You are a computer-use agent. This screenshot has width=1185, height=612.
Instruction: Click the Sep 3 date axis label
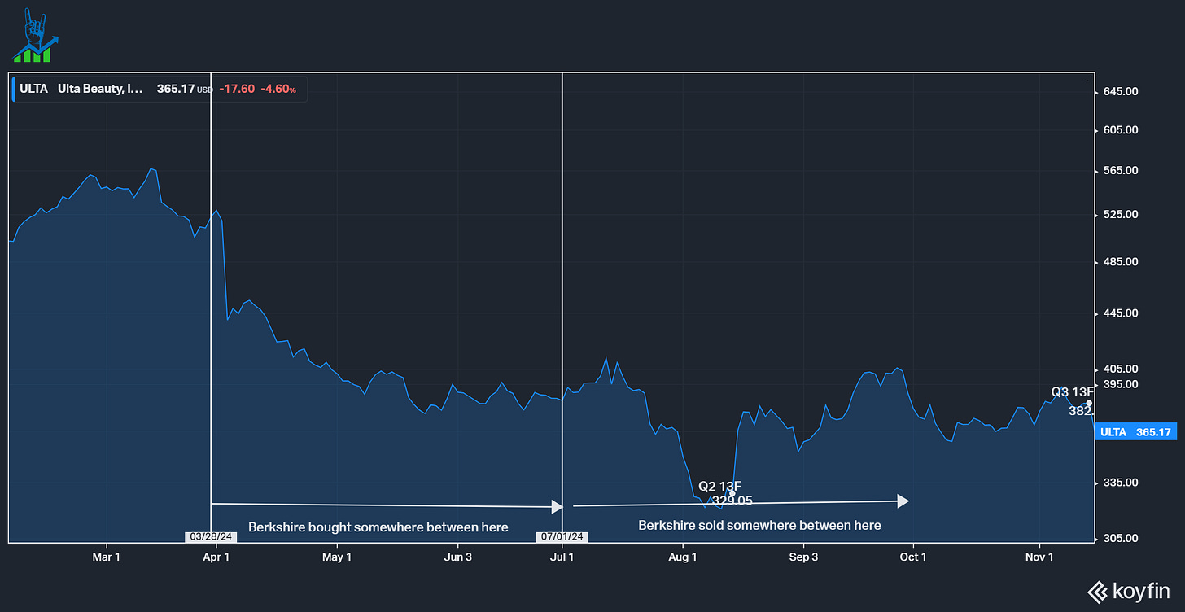803,557
